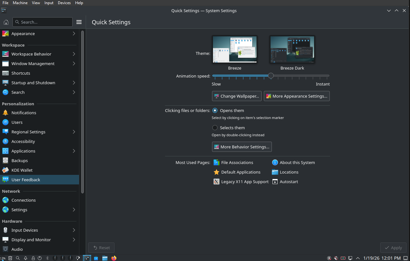The image size is (410, 261).
Task: Click More Behavior Settings
Action: coord(242,147)
